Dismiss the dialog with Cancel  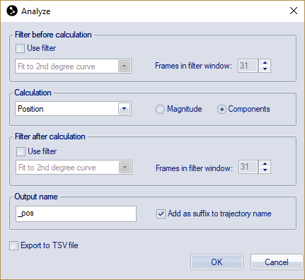tap(277, 262)
